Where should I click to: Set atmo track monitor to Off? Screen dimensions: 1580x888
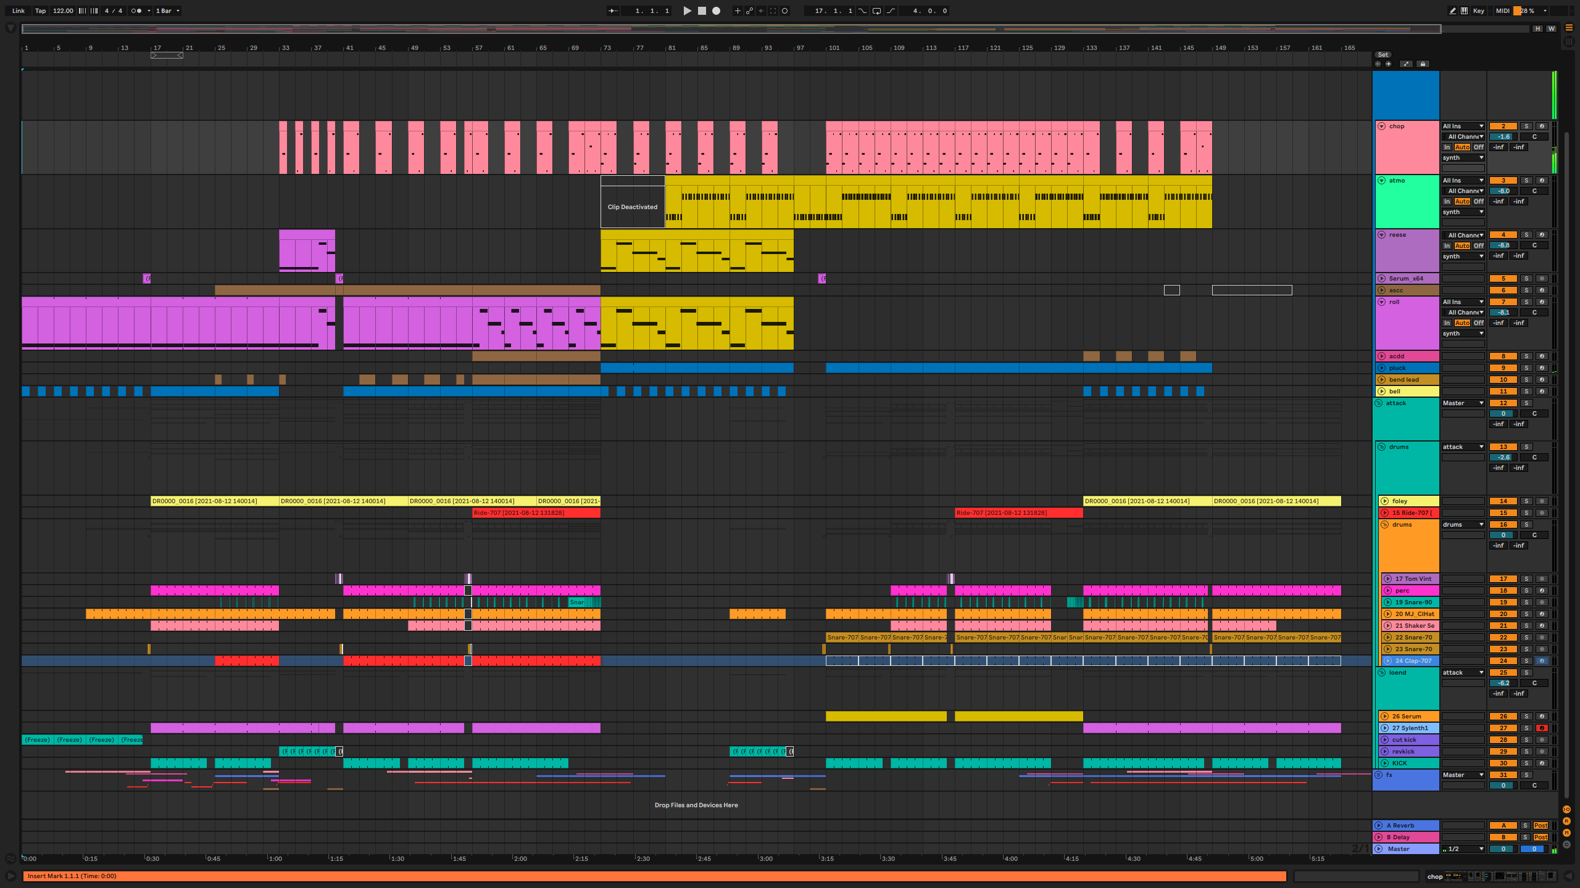[x=1479, y=202]
